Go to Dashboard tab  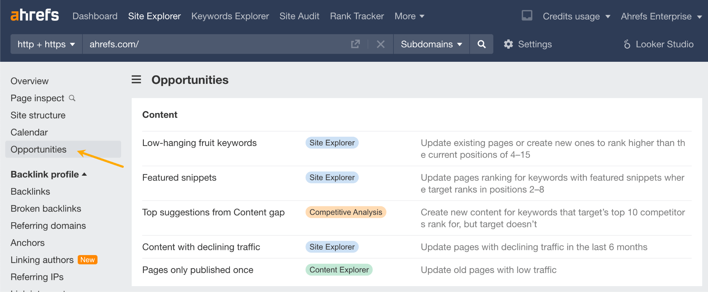tap(95, 16)
